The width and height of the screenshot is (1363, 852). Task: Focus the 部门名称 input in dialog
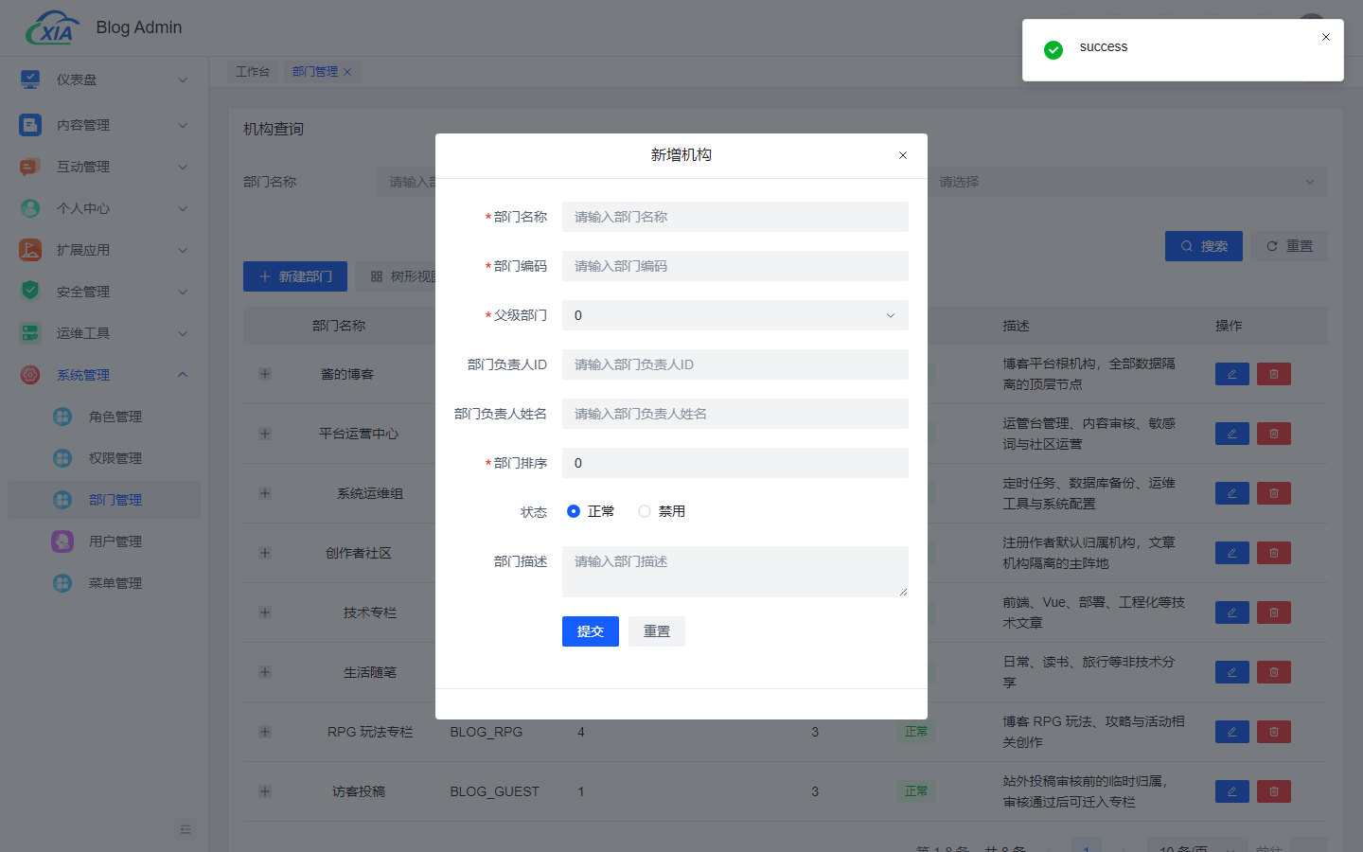pyautogui.click(x=735, y=217)
